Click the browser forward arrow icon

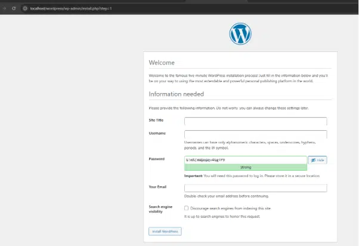[4, 8]
